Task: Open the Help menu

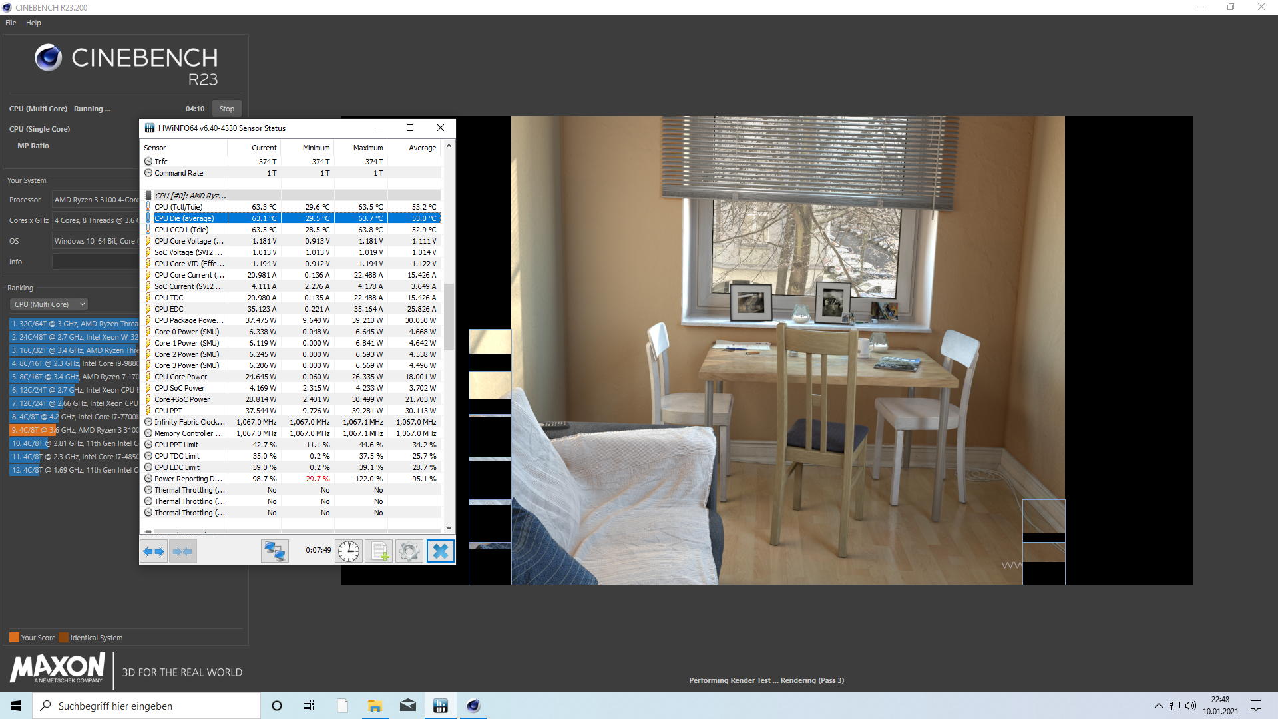Action: [33, 23]
